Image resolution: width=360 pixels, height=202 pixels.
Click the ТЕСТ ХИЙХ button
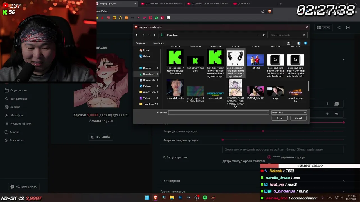[100, 137]
